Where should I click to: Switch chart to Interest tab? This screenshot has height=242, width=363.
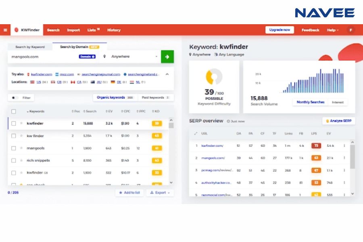coord(338,102)
